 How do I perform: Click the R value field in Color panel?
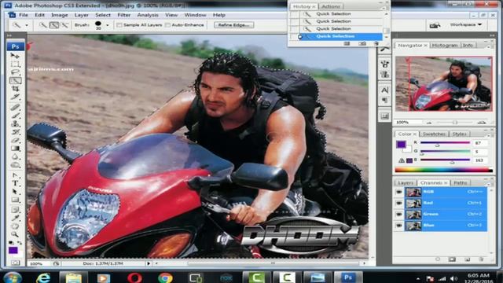pos(479,143)
